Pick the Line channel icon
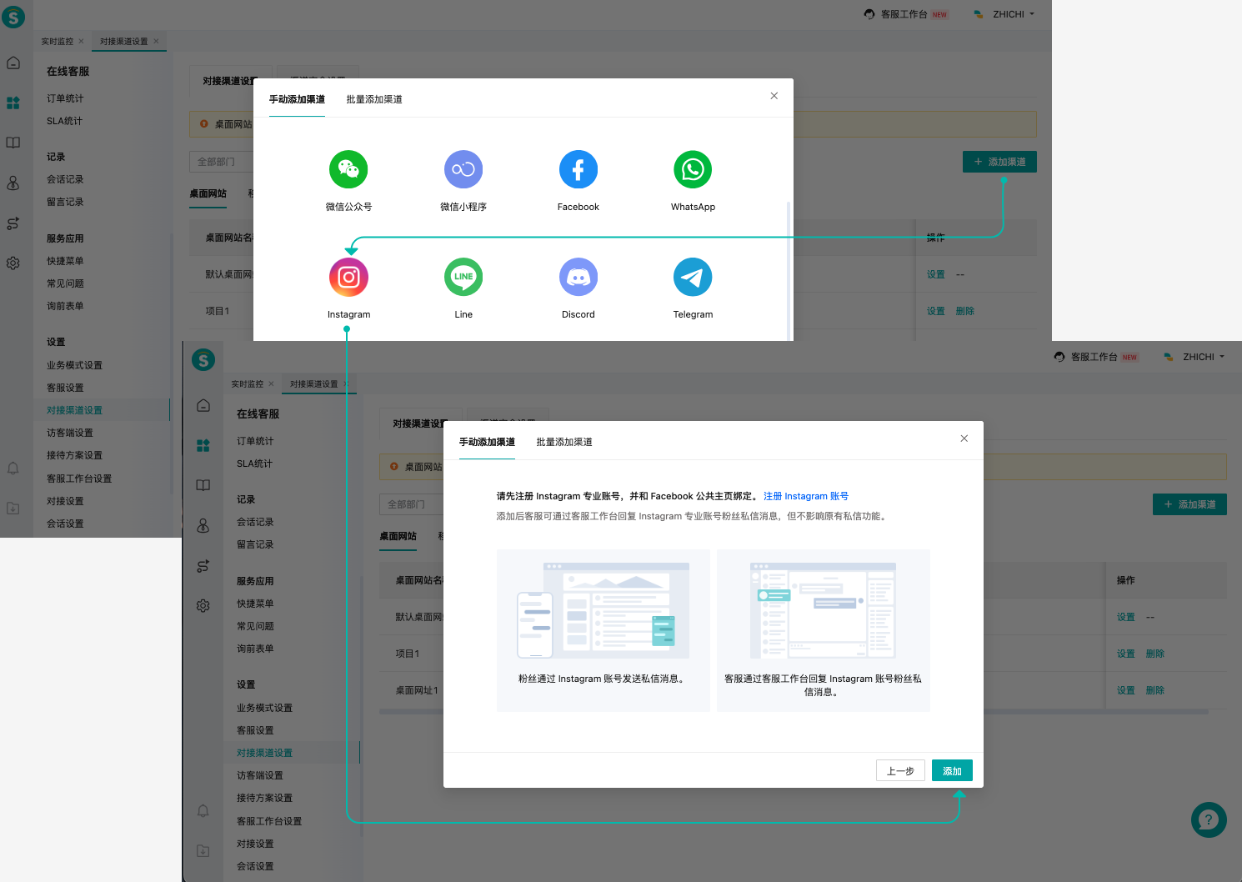This screenshot has width=1242, height=882. tap(463, 277)
